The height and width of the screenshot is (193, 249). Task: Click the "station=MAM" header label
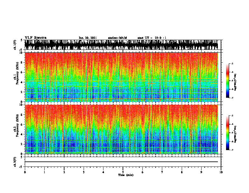pyautogui.click(x=117, y=38)
